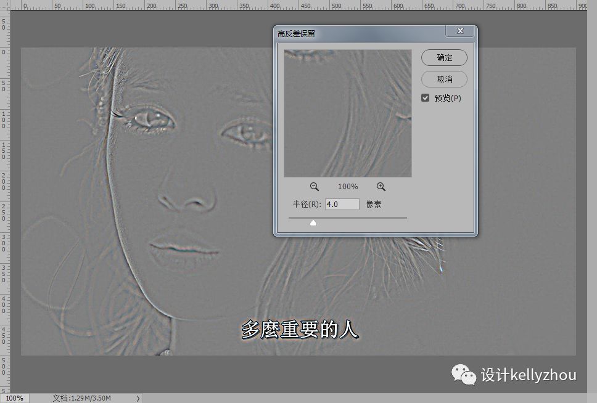This screenshot has height=403, width=597.
Task: Zoom in the filter preview
Action: pyautogui.click(x=381, y=187)
